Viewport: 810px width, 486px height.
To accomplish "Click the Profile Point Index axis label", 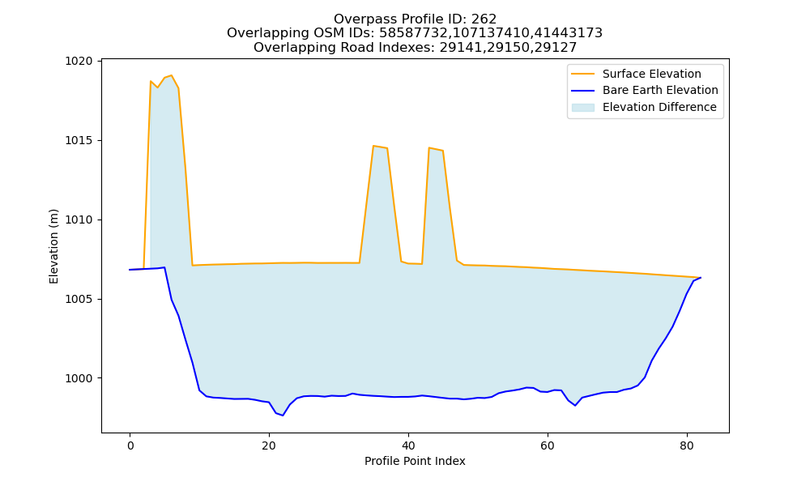I will (x=415, y=461).
